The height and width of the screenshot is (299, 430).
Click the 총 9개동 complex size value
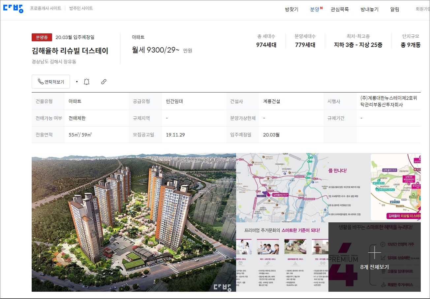coord(411,45)
